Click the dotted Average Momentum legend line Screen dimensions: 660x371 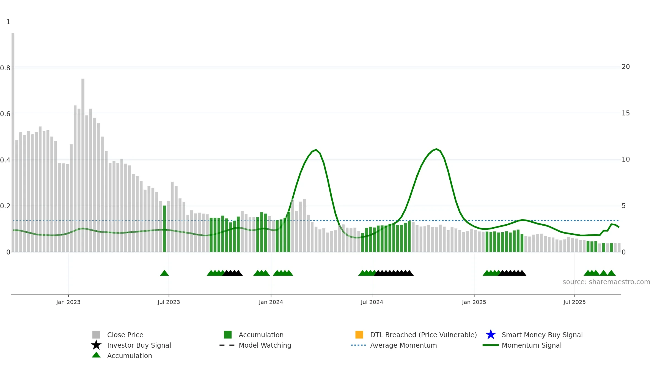[x=359, y=345]
